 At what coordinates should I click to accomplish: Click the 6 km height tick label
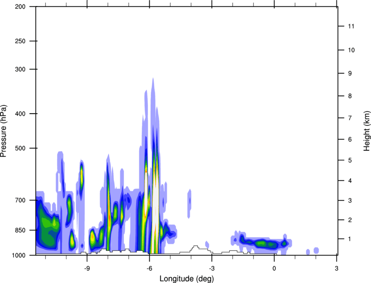(x=350, y=139)
